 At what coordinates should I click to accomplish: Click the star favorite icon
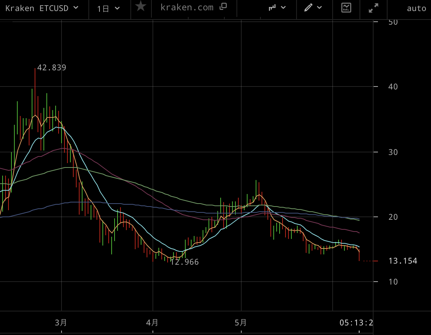[x=141, y=6]
